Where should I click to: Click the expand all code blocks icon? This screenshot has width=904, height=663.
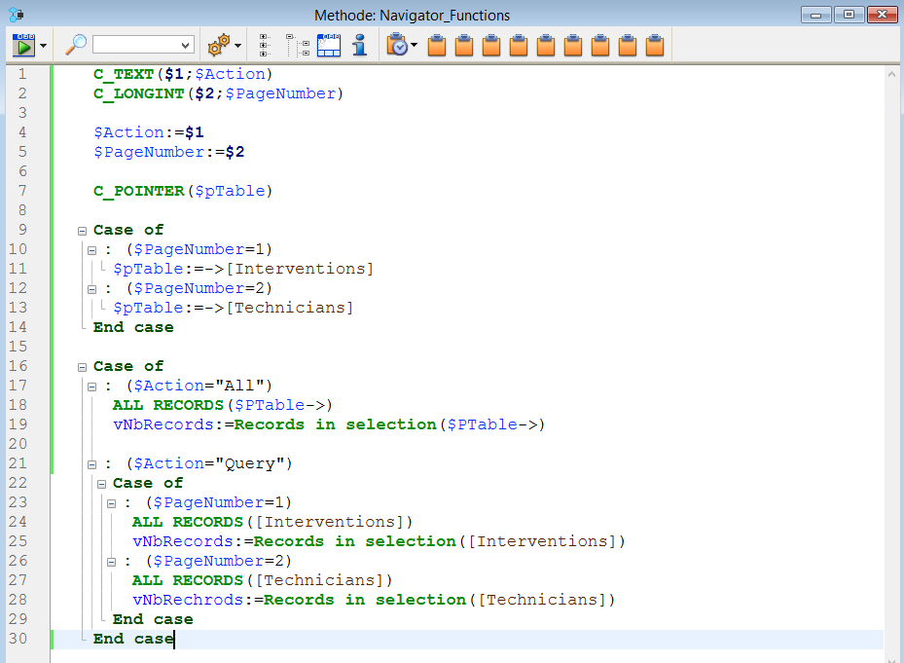[x=264, y=45]
